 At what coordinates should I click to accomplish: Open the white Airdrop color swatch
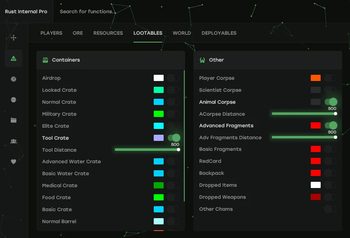[x=159, y=78]
